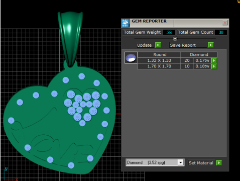The height and width of the screenshot is (181, 241).
Task: Click green arrow for 1.70 X 1.70 row
Action: click(214, 66)
